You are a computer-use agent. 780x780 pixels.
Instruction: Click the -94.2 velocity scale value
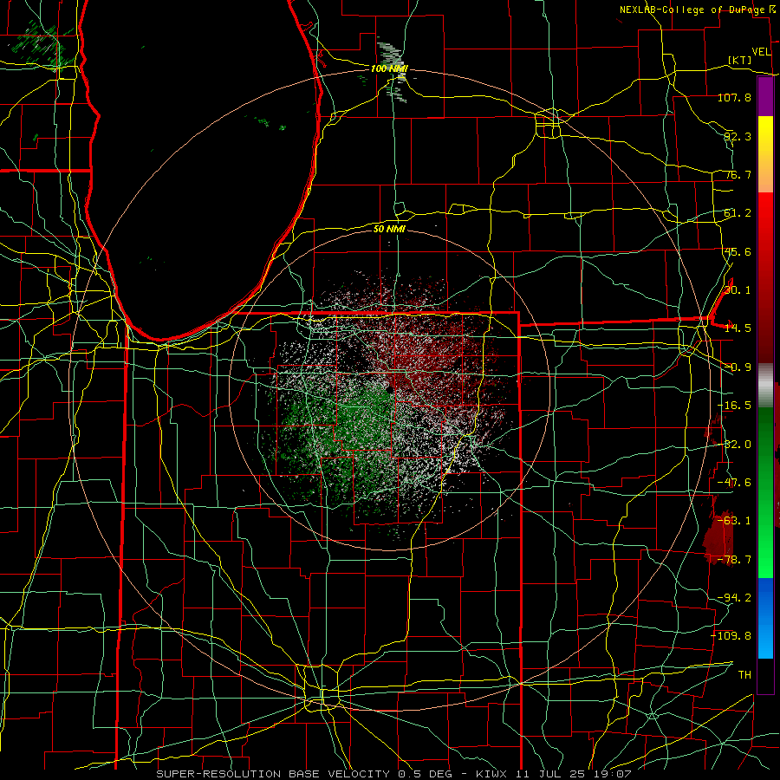coord(734,597)
